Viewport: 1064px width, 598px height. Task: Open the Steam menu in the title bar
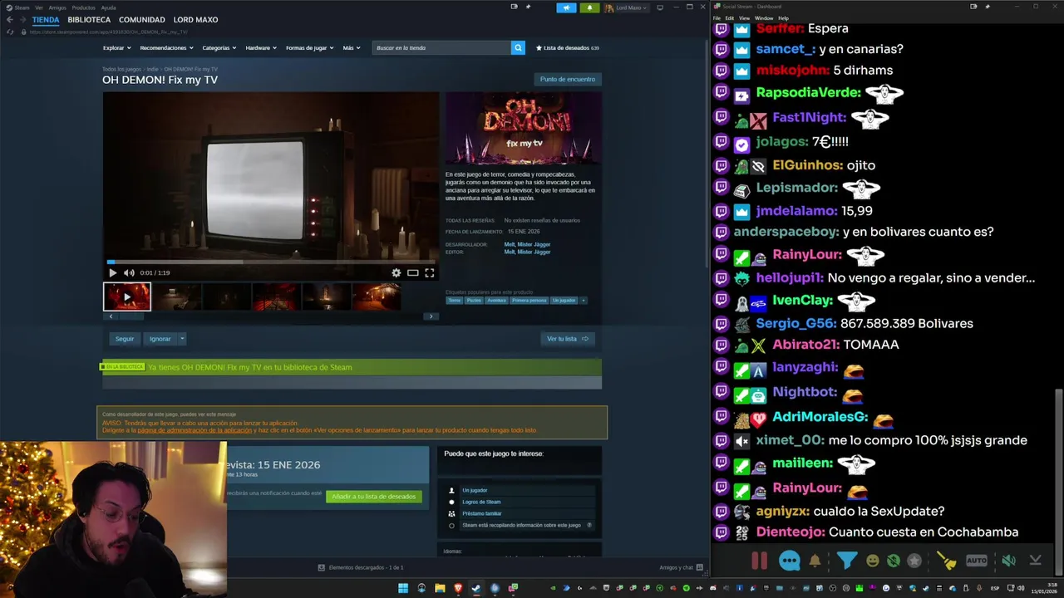click(x=18, y=7)
